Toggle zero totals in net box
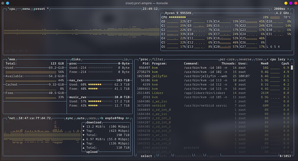Viewport: 298px width, 161px height. (x=92, y=118)
